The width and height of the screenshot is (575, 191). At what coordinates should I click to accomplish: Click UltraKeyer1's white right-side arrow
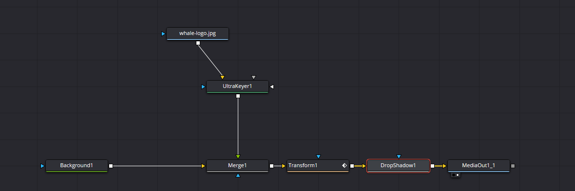[272, 87]
